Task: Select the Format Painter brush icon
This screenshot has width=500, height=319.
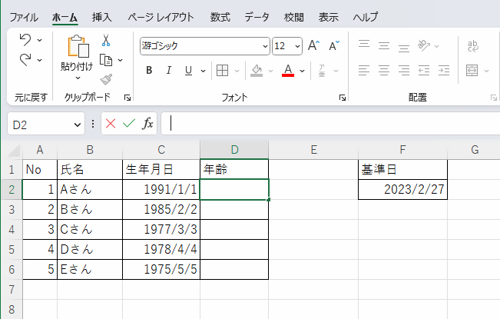Action: 106,79
